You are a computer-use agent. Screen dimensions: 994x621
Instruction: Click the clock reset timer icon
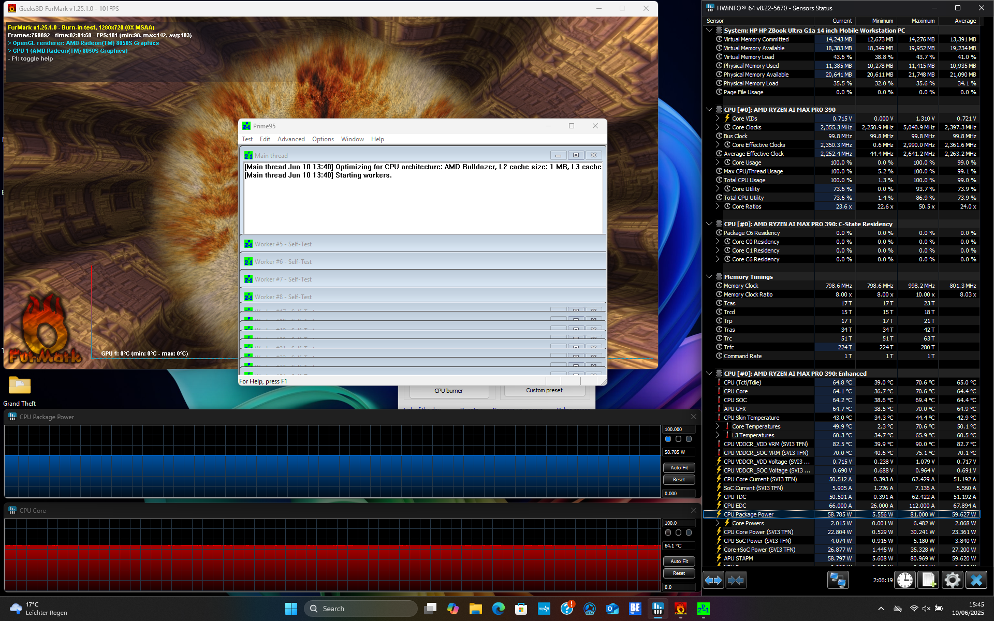click(905, 580)
